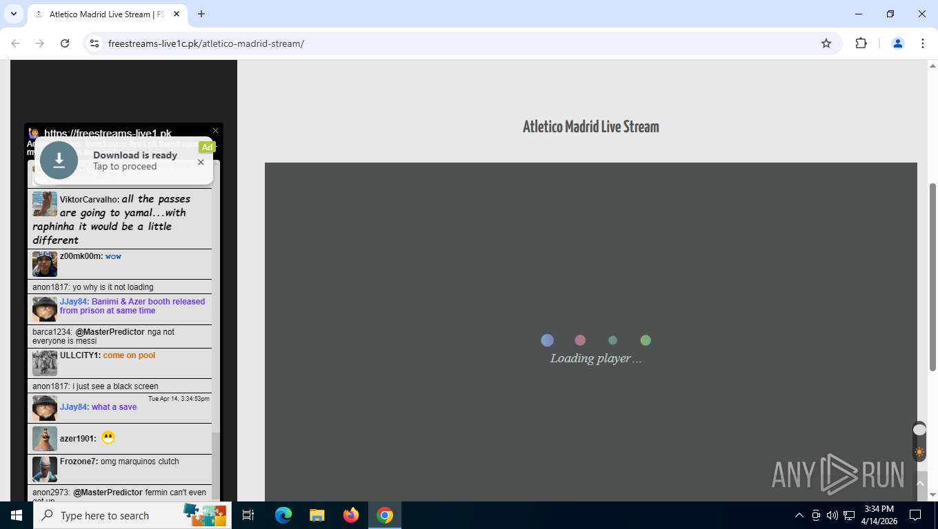This screenshot has height=529, width=938.
Task: Open Task View on the taskbar
Action: click(248, 515)
